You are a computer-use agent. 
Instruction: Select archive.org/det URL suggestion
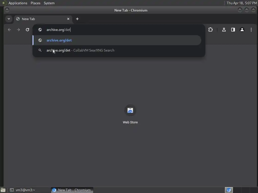(117, 40)
